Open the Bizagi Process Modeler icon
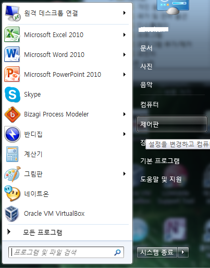 point(12,114)
